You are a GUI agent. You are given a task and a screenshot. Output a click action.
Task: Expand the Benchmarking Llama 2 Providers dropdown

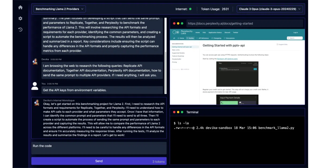[x=60, y=9]
